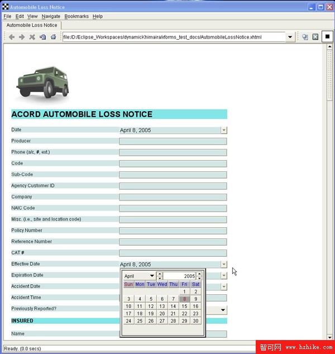Click into the Policy Number field

coord(173,231)
